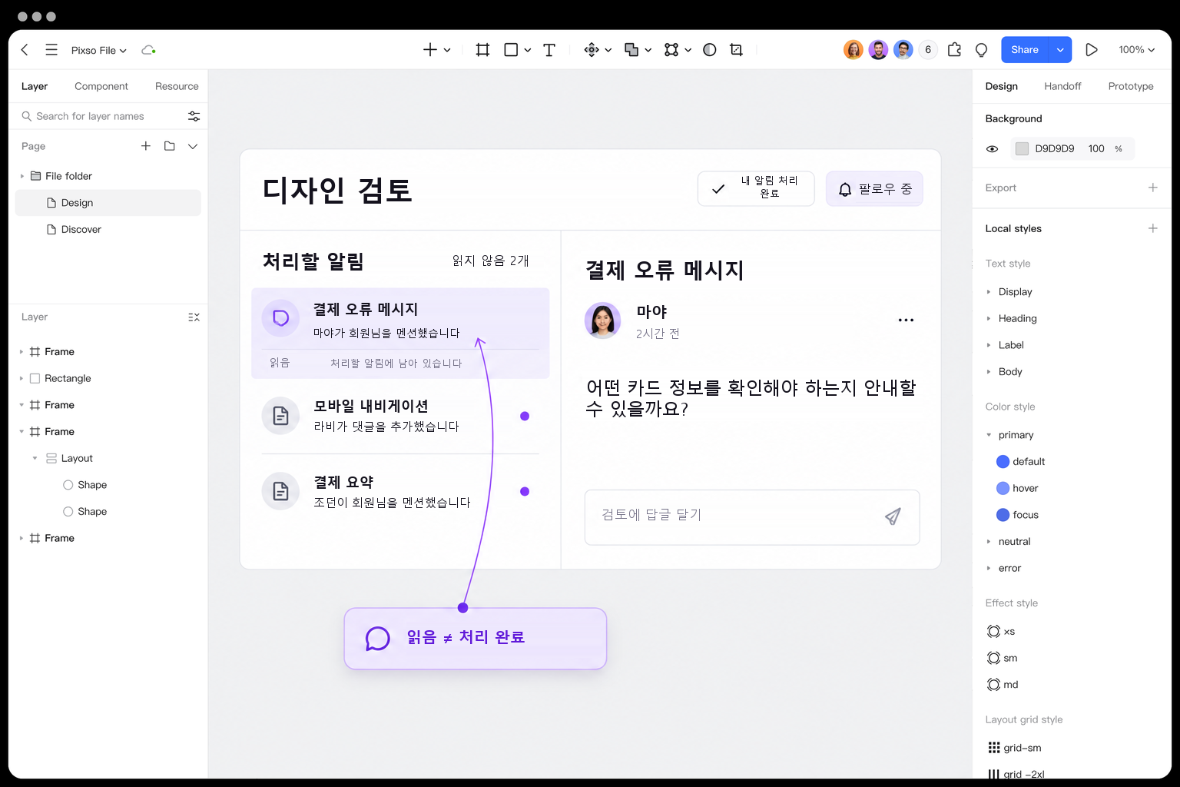Add an Export setting
This screenshot has height=787, width=1180.
[1152, 188]
